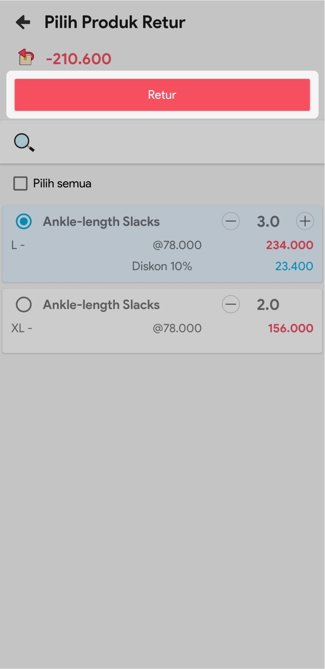Select the size XL Ankle-length Slacks radio
The image size is (325, 669).
24,304
